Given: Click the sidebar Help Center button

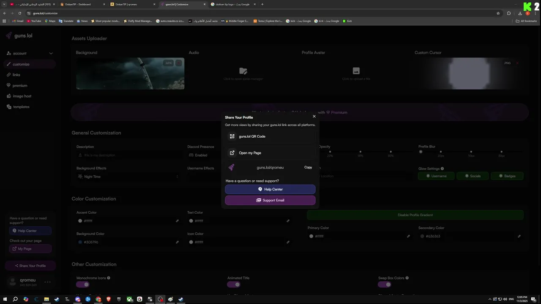Looking at the screenshot, I should (x=30, y=231).
